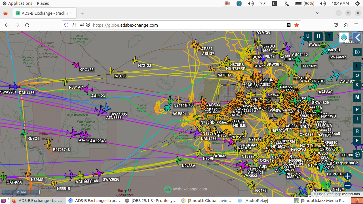Switch to the Smooth Global Living taskbar window
Viewport: 363px width, 204px height.
[x=207, y=201]
